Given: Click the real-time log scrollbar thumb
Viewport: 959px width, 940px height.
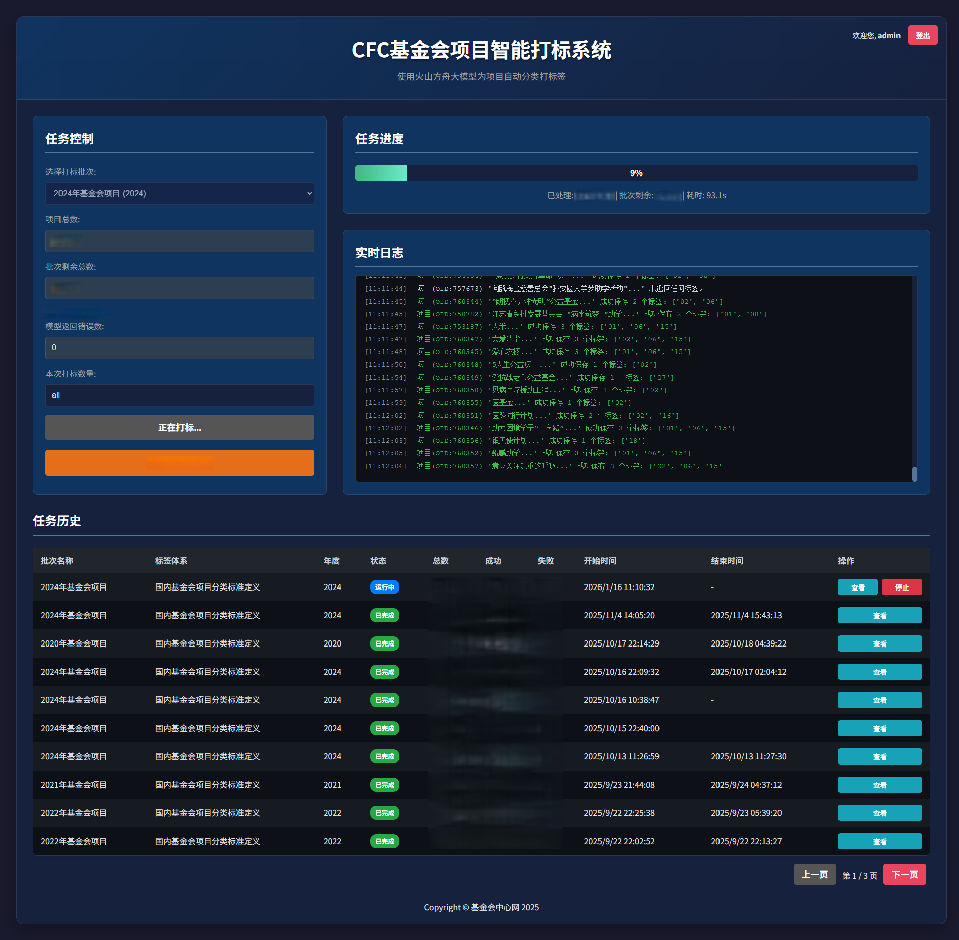Looking at the screenshot, I should point(914,474).
